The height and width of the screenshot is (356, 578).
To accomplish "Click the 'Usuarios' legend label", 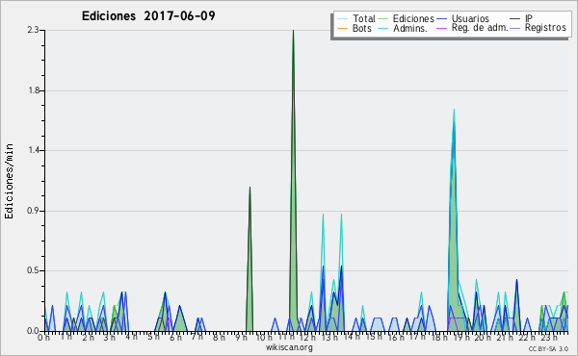I will (470, 18).
